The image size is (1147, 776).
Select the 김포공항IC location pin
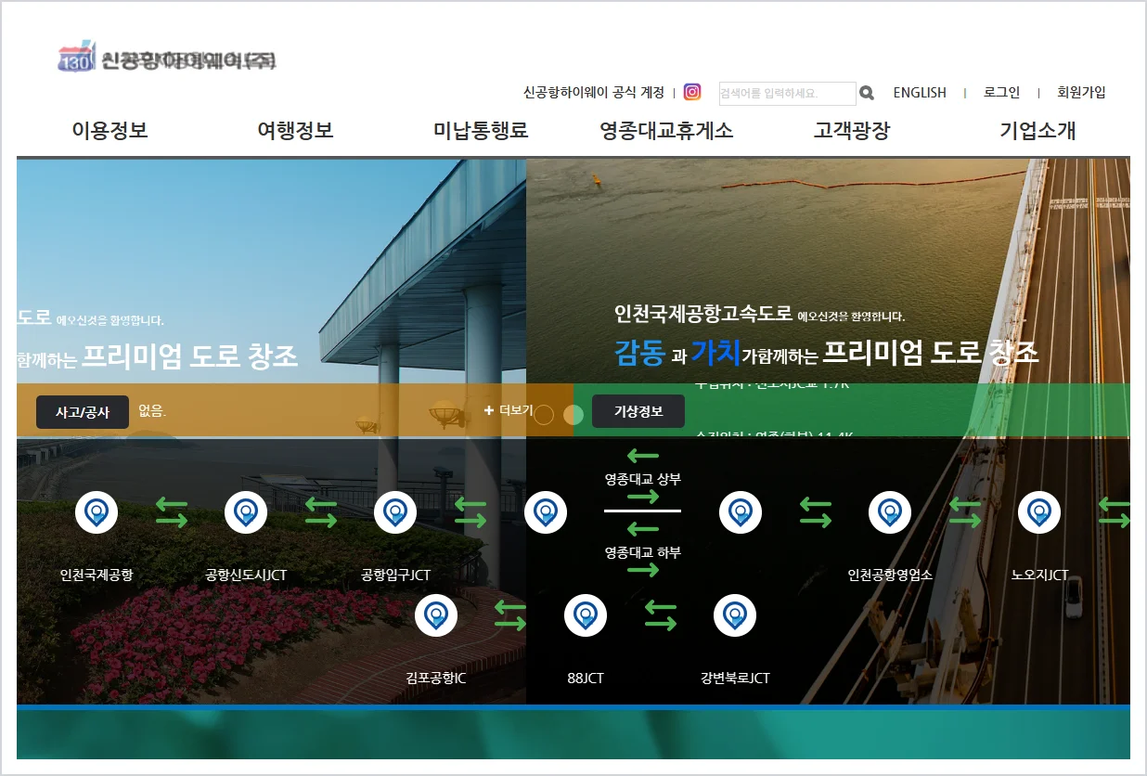[x=436, y=615]
